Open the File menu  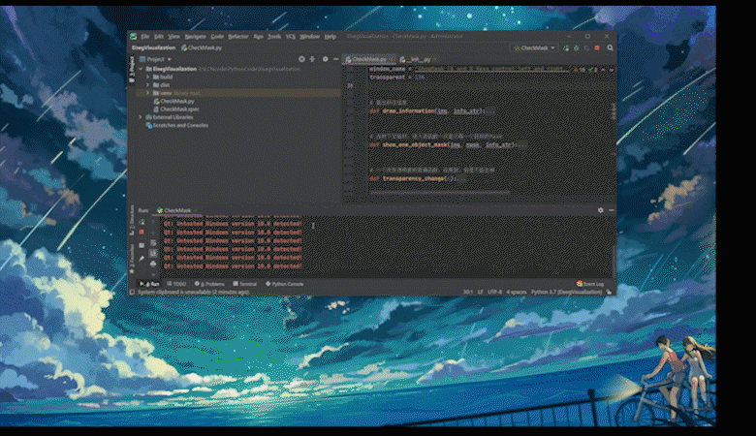[x=144, y=36]
